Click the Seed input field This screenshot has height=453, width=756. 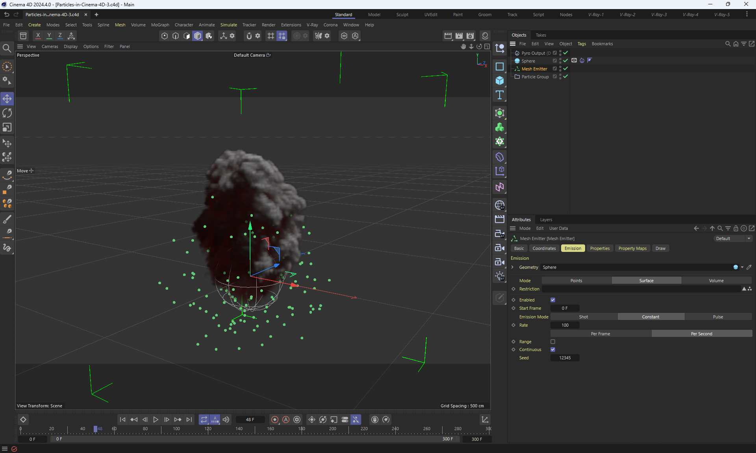[565, 358]
